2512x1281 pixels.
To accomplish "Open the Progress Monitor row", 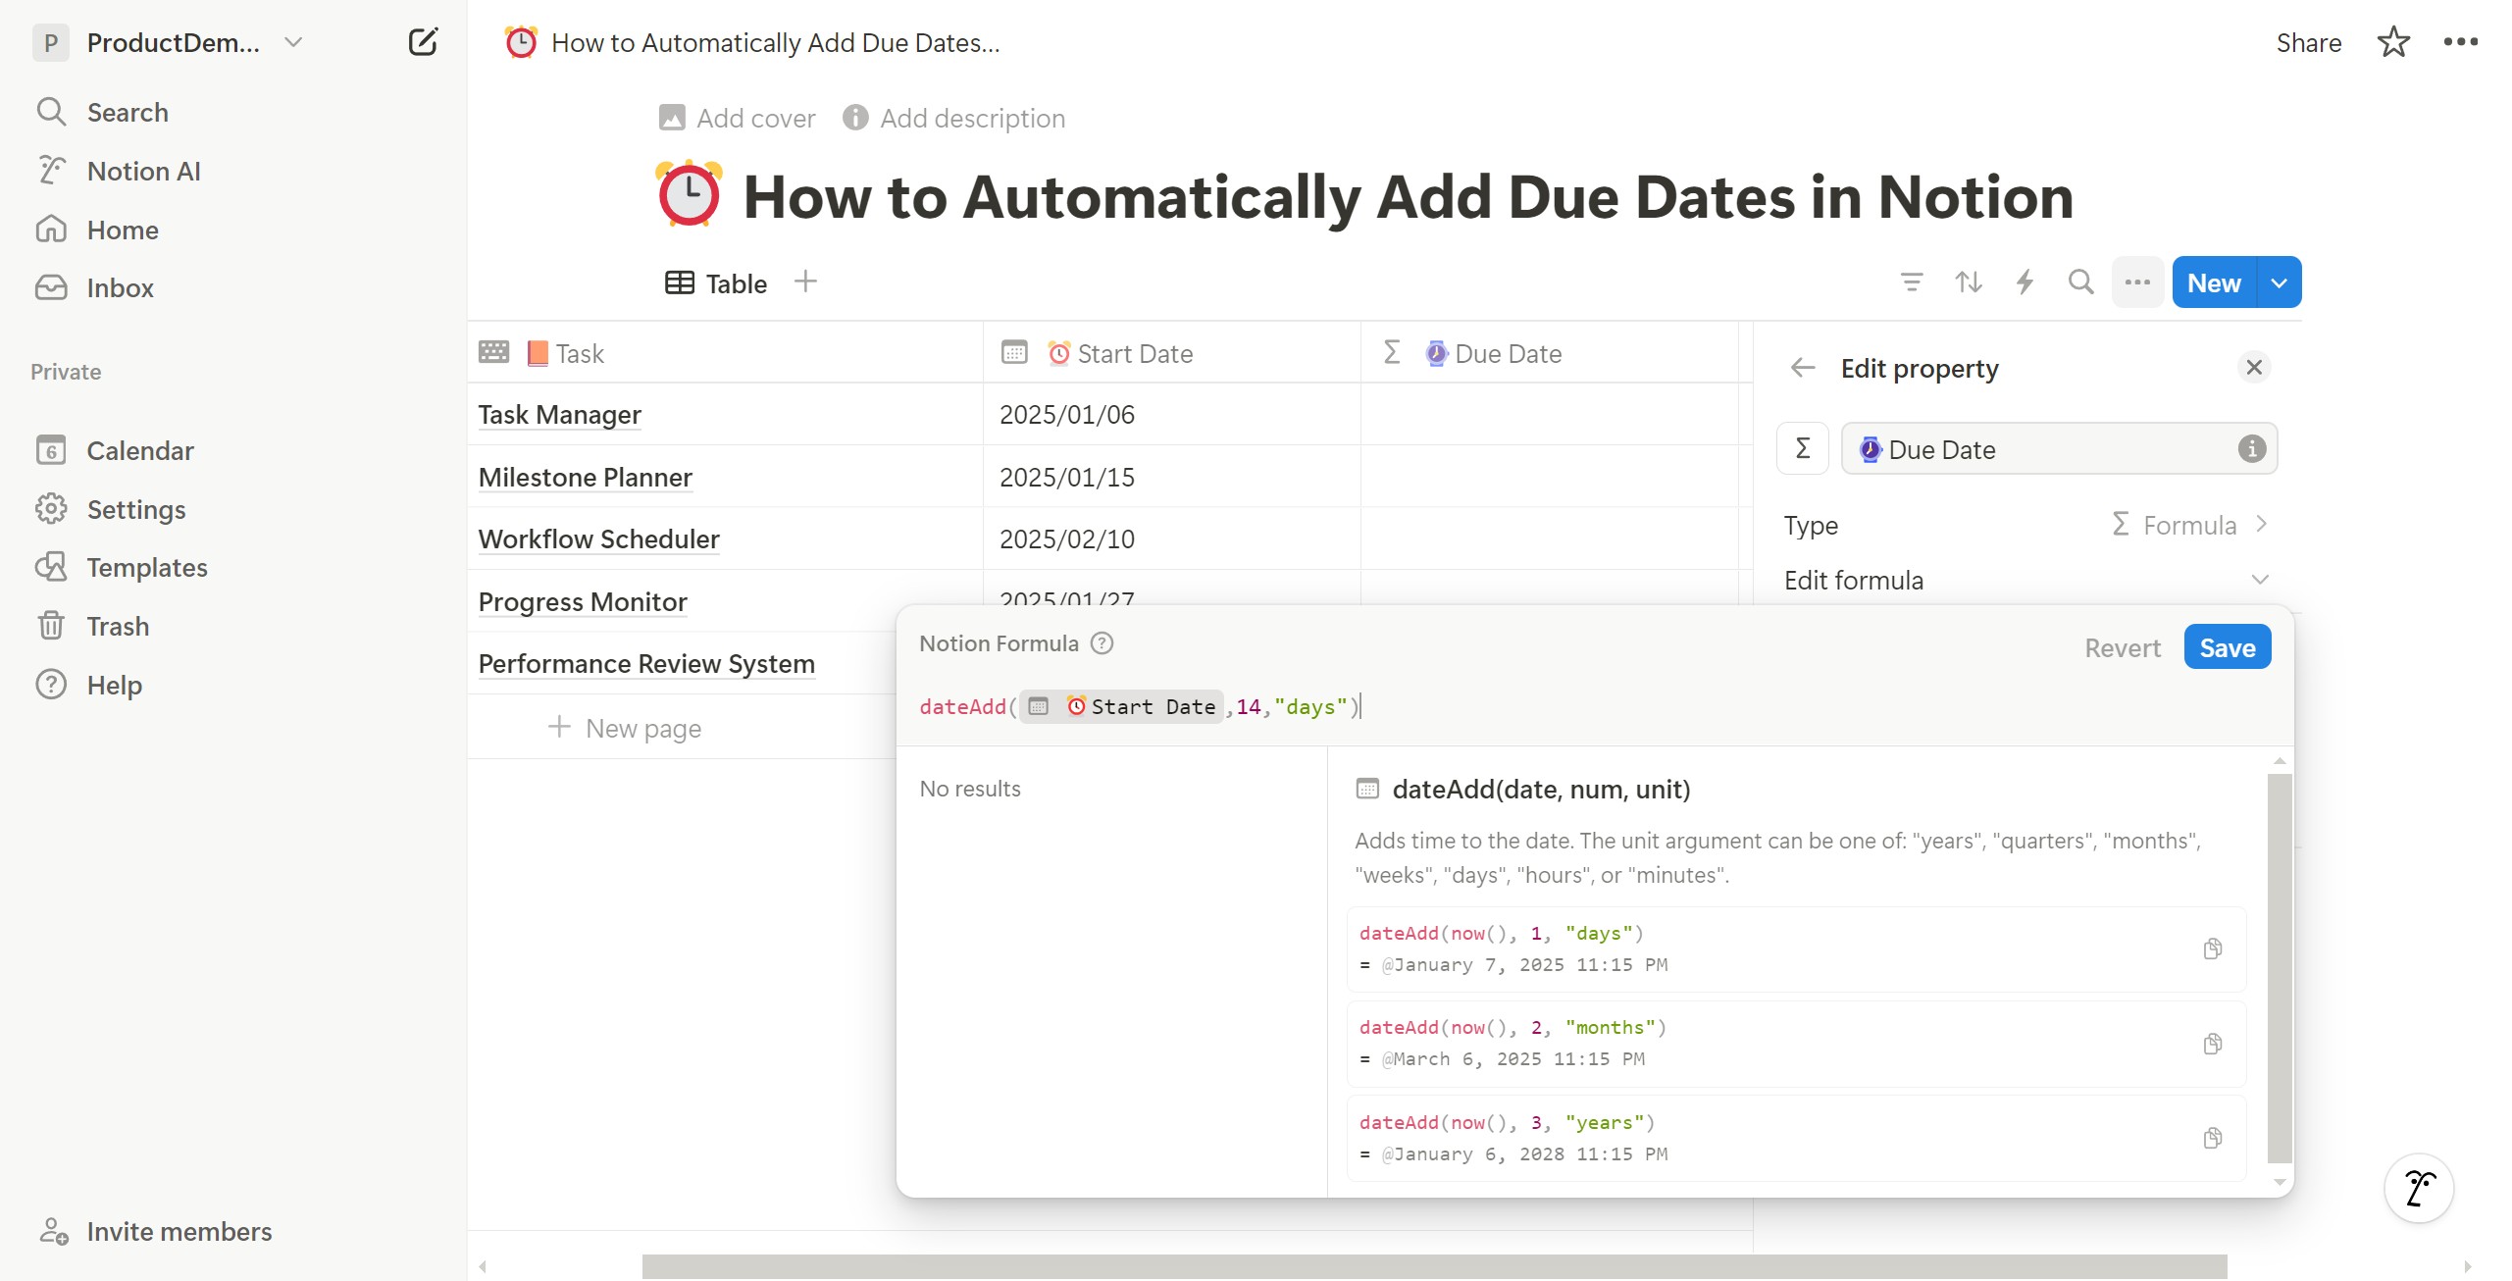I will (x=583, y=601).
